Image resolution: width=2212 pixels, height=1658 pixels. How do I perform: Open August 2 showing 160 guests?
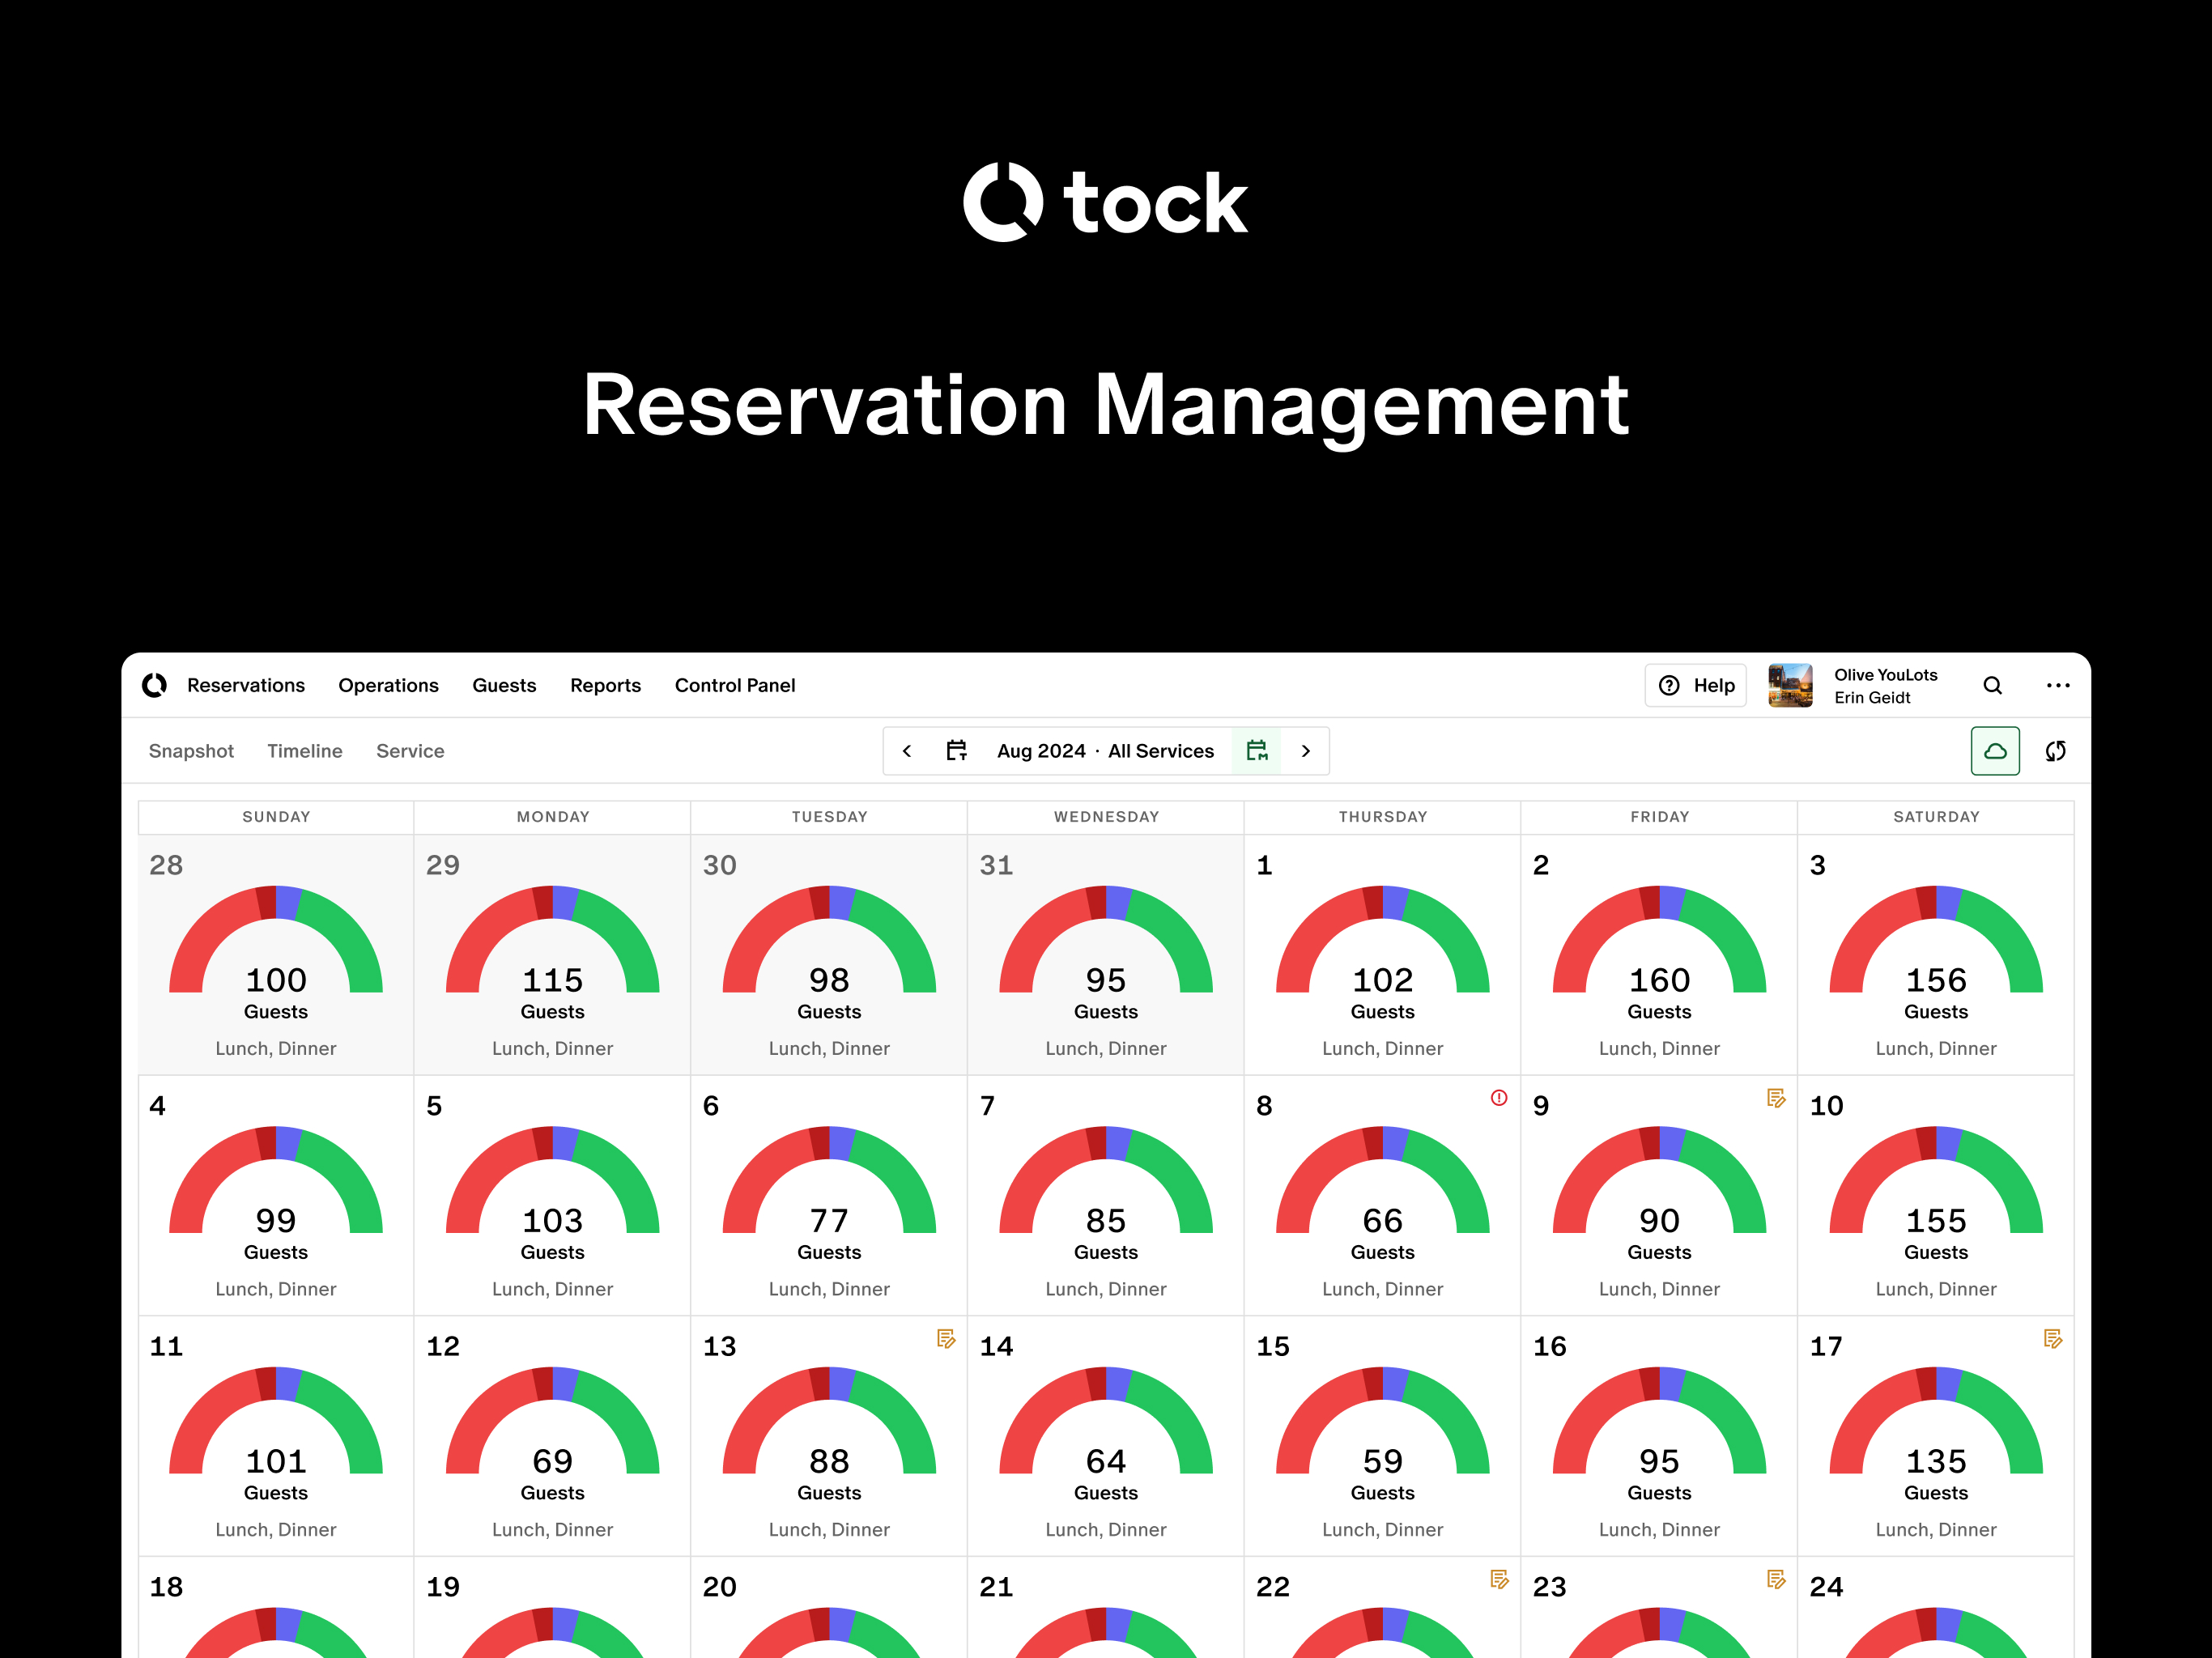pos(1659,955)
